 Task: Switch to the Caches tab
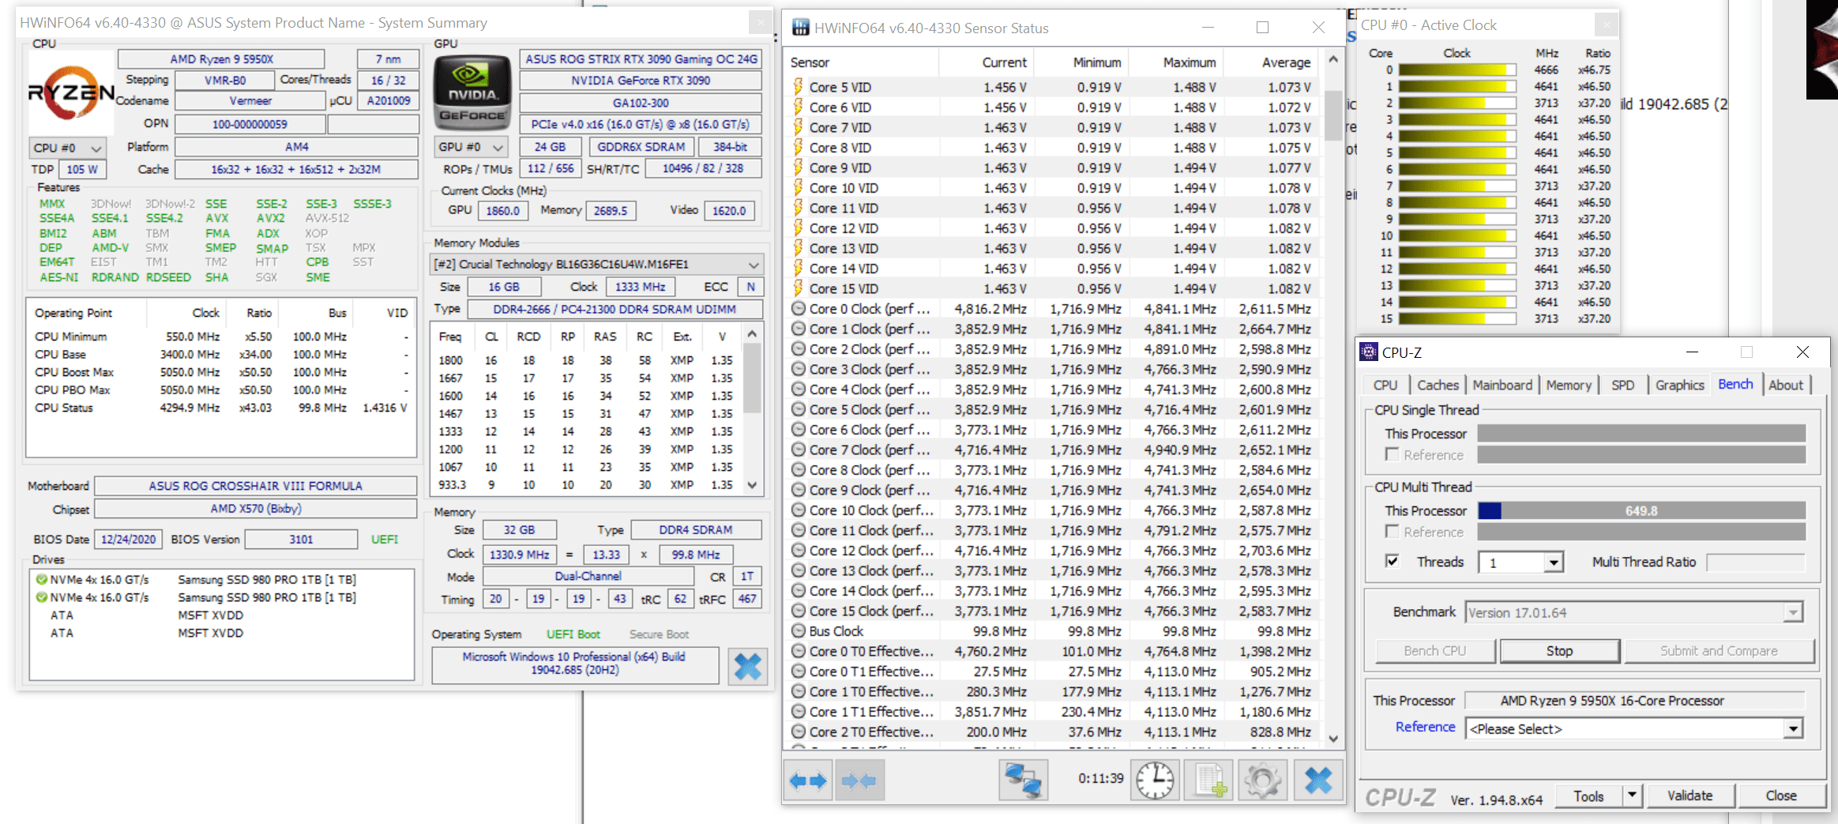1438,385
